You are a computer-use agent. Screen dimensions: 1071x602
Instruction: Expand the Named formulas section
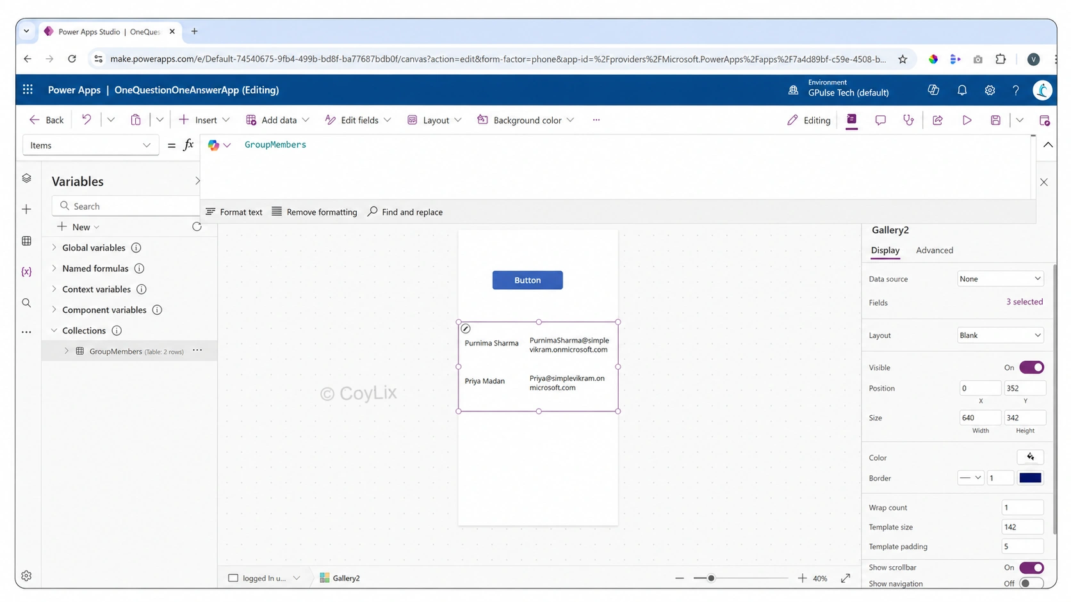pos(54,268)
